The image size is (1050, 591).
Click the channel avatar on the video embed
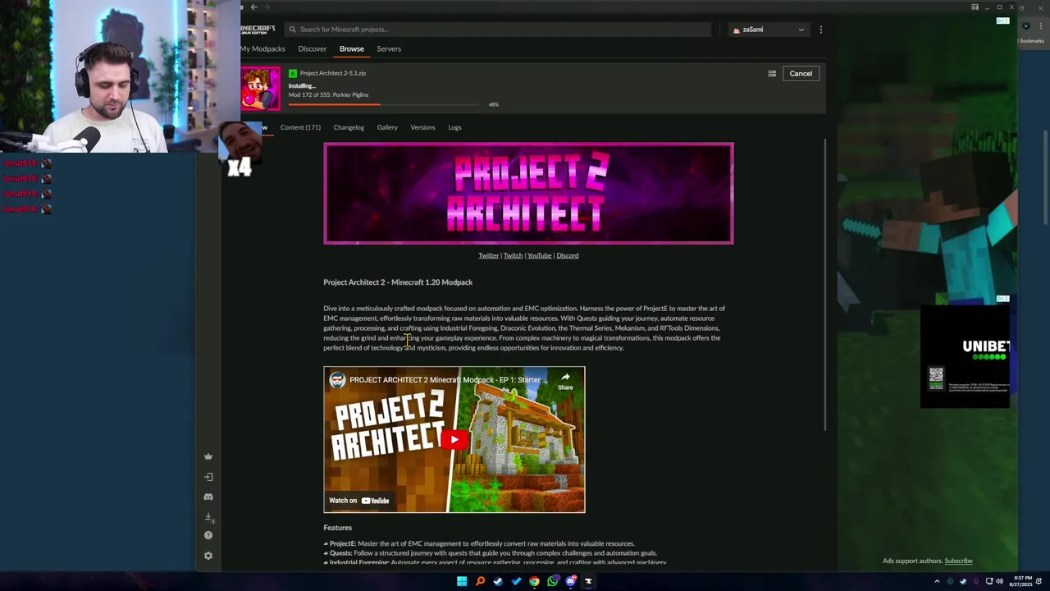click(337, 380)
